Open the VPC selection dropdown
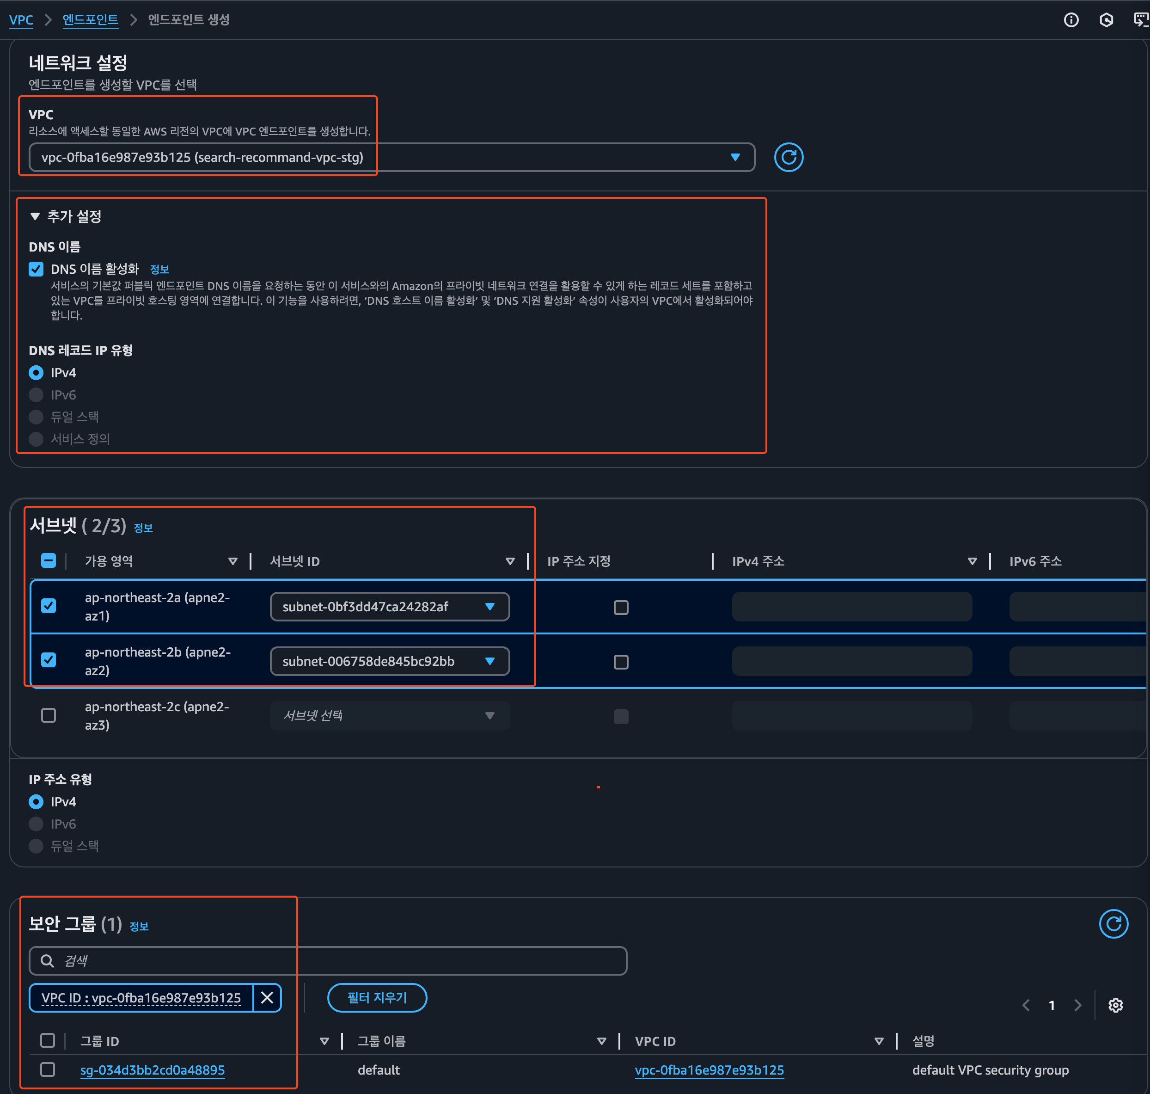 tap(391, 158)
